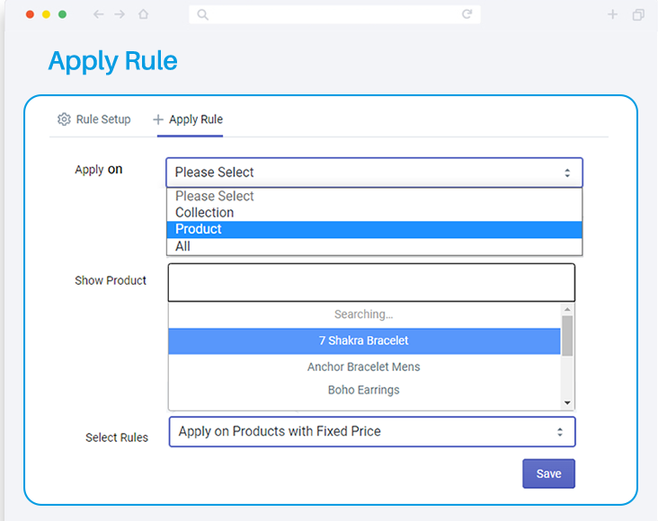
Task: Reload page with refresh icon
Action: (x=467, y=14)
